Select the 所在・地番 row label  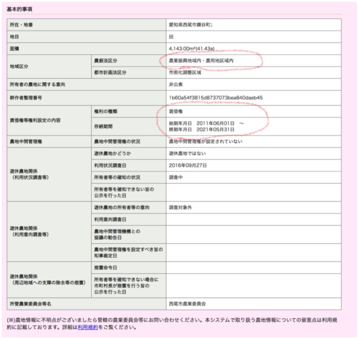[x=21, y=25]
